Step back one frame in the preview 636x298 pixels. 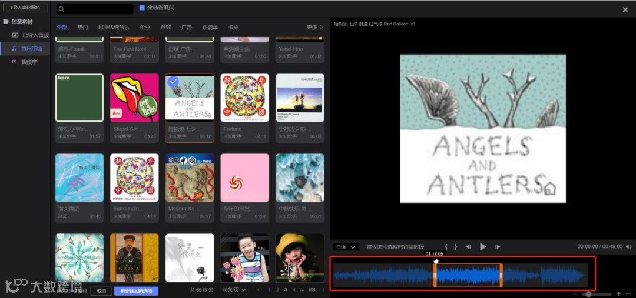point(469,247)
